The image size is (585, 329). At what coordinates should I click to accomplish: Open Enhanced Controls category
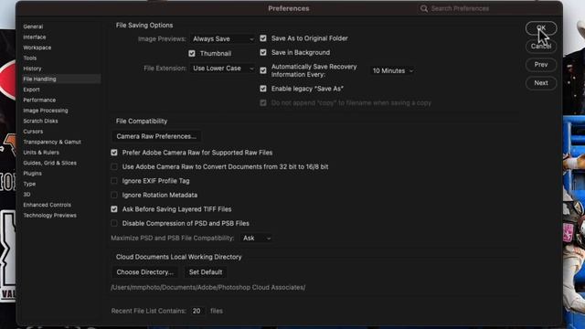click(x=47, y=205)
